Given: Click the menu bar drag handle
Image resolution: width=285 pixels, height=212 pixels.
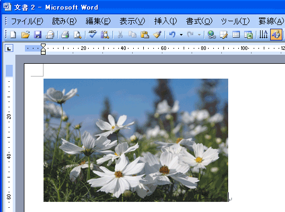Looking at the screenshot, I should 6,21.
